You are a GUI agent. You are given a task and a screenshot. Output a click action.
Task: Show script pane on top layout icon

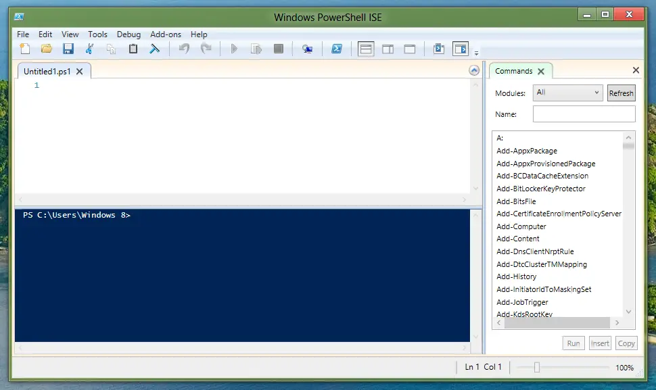coord(366,49)
